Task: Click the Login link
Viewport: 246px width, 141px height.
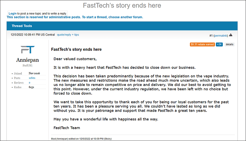Action: (12, 13)
